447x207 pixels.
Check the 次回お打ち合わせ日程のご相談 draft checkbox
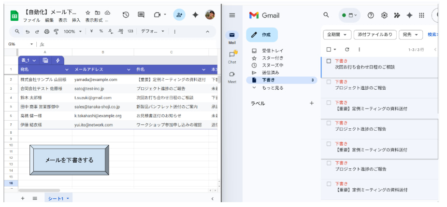(x=329, y=61)
